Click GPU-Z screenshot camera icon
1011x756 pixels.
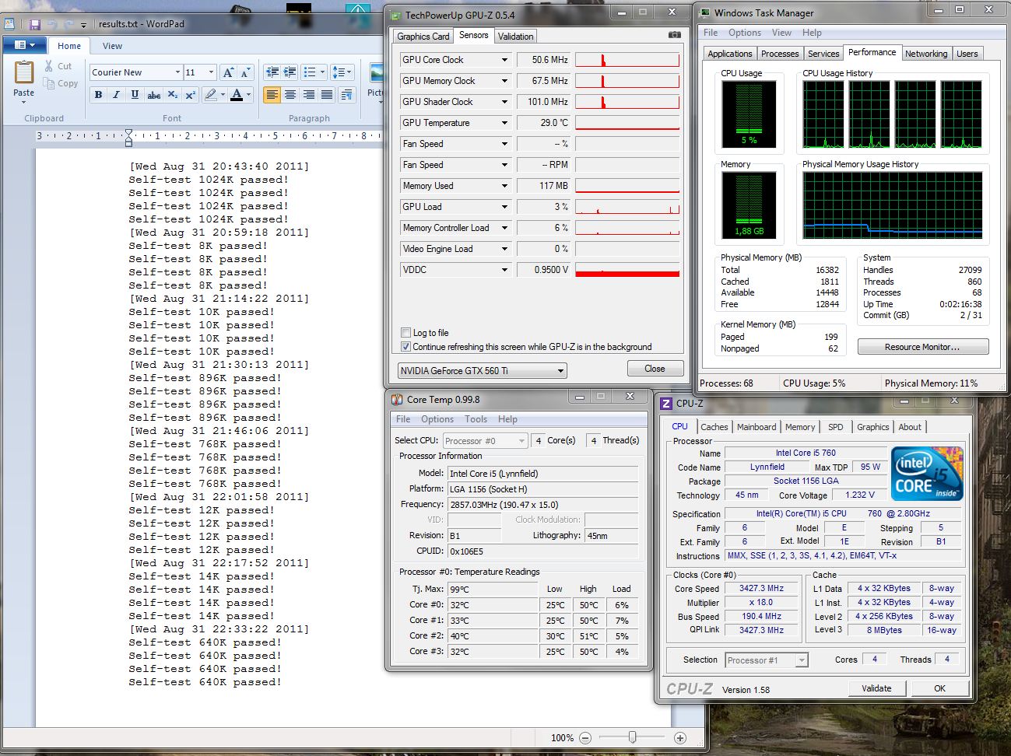pos(674,36)
